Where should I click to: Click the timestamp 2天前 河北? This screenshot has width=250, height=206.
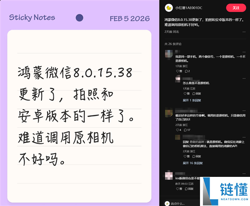coord(172,32)
